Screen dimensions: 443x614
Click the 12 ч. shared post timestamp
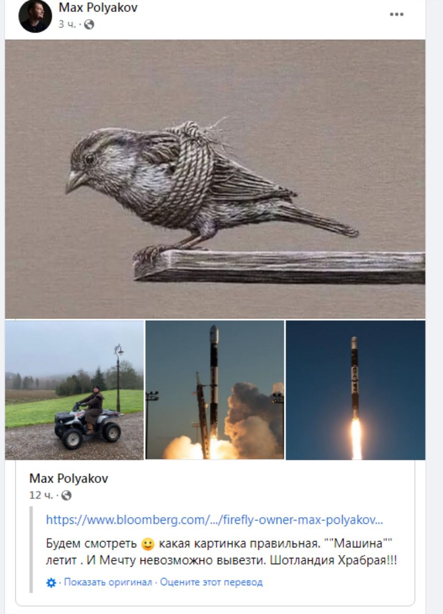click(41, 496)
